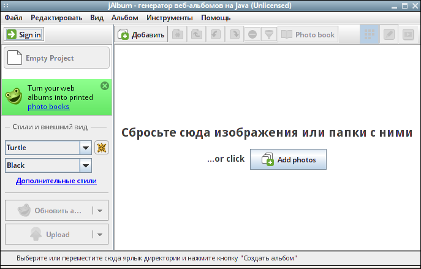Click the window menu icon in title bar
Image resolution: width=421 pixels, height=269 pixels.
click(6, 6)
